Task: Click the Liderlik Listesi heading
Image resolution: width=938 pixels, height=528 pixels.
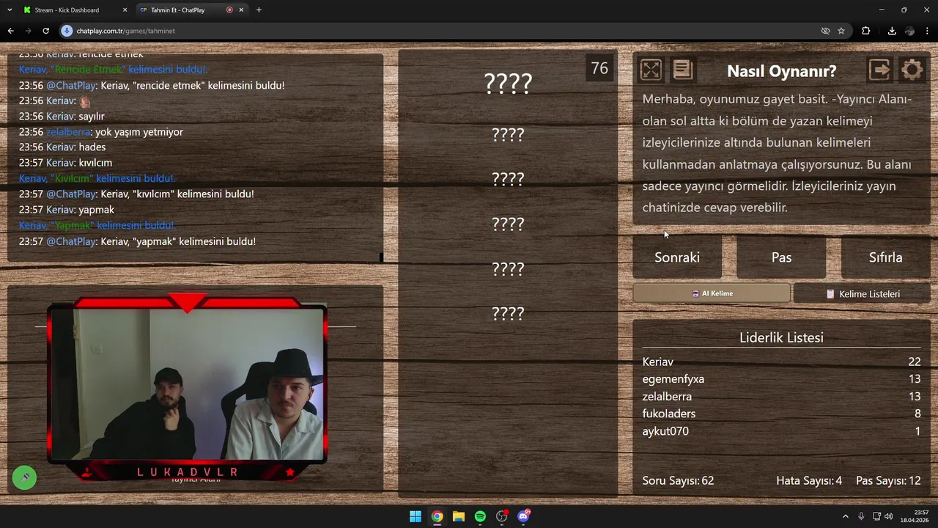Action: tap(781, 337)
